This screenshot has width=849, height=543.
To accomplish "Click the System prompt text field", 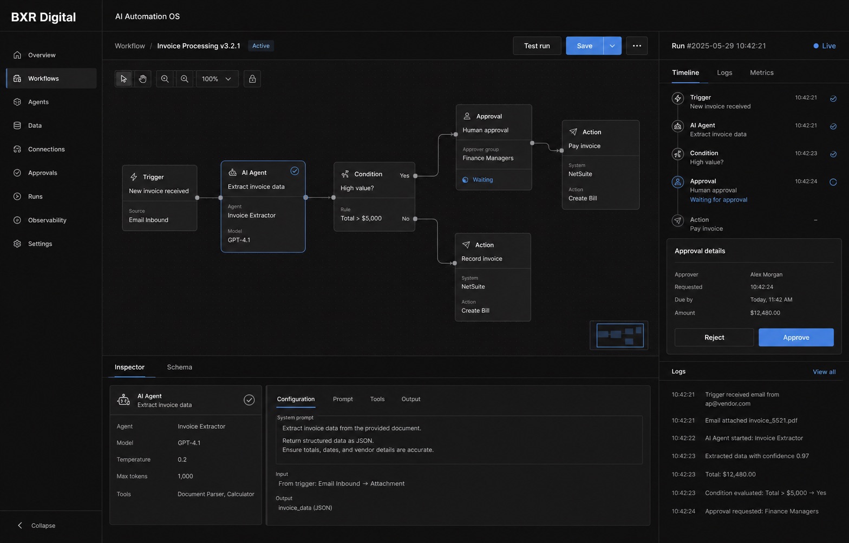I will pyautogui.click(x=459, y=440).
